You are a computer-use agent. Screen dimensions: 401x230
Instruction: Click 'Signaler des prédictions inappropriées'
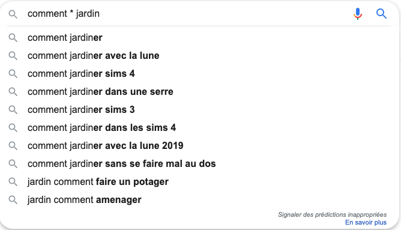(332, 214)
